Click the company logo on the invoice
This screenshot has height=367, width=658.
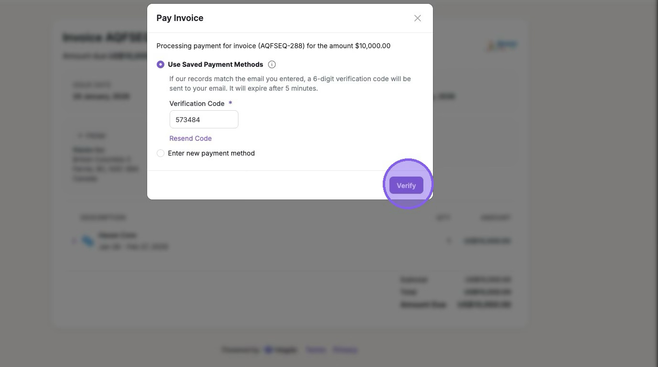point(502,45)
